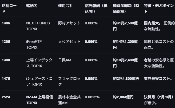Select the NEXT FUNDS TOPIX name cell

click(x=38, y=26)
